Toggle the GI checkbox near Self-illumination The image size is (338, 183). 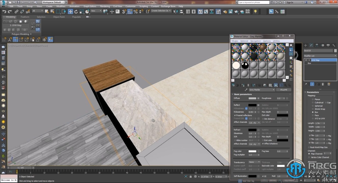263,176
